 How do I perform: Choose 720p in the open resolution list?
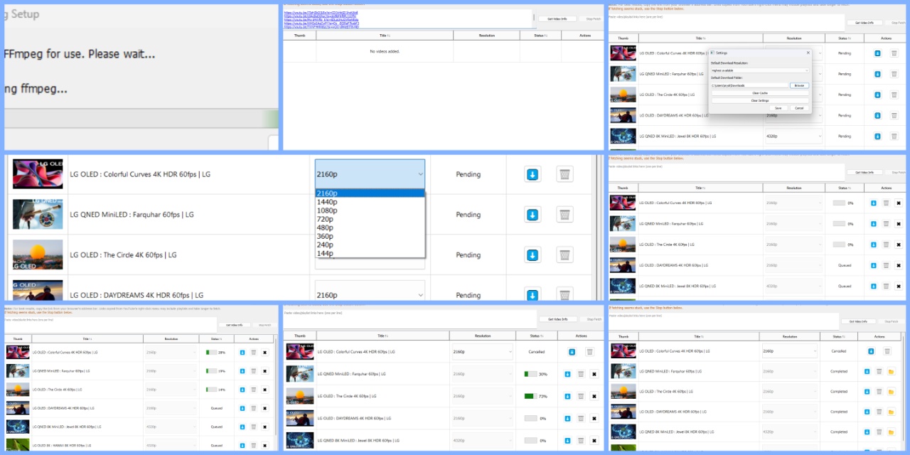(370, 219)
